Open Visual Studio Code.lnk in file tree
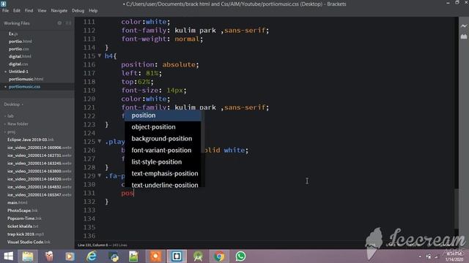 (x=29, y=242)
